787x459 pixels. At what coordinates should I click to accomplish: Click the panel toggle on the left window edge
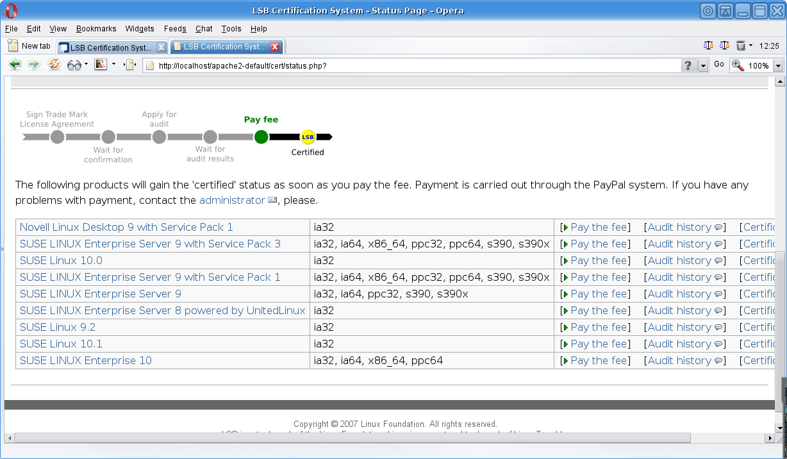(x=2, y=247)
